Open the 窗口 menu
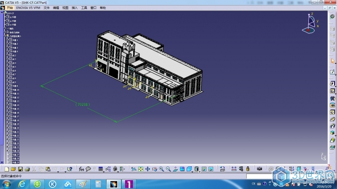337x189 pixels. click(x=93, y=8)
